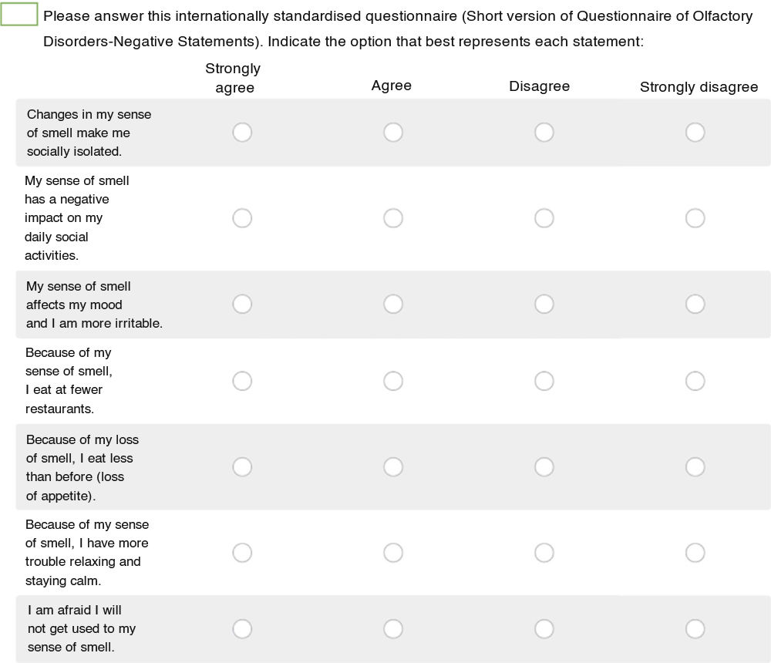Screen dimensions: 771x663
Task: Choose Agree for loss of appetite statement
Action: [x=393, y=467]
